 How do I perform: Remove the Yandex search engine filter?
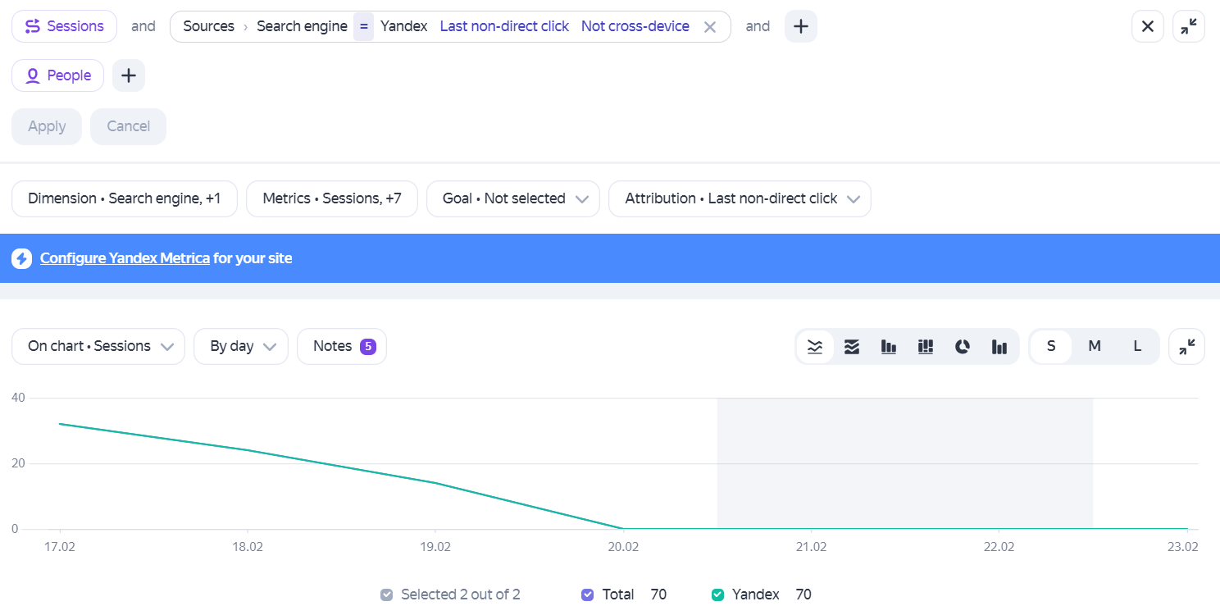point(710,27)
